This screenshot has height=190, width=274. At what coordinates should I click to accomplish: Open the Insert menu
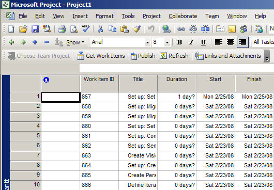[80, 16]
